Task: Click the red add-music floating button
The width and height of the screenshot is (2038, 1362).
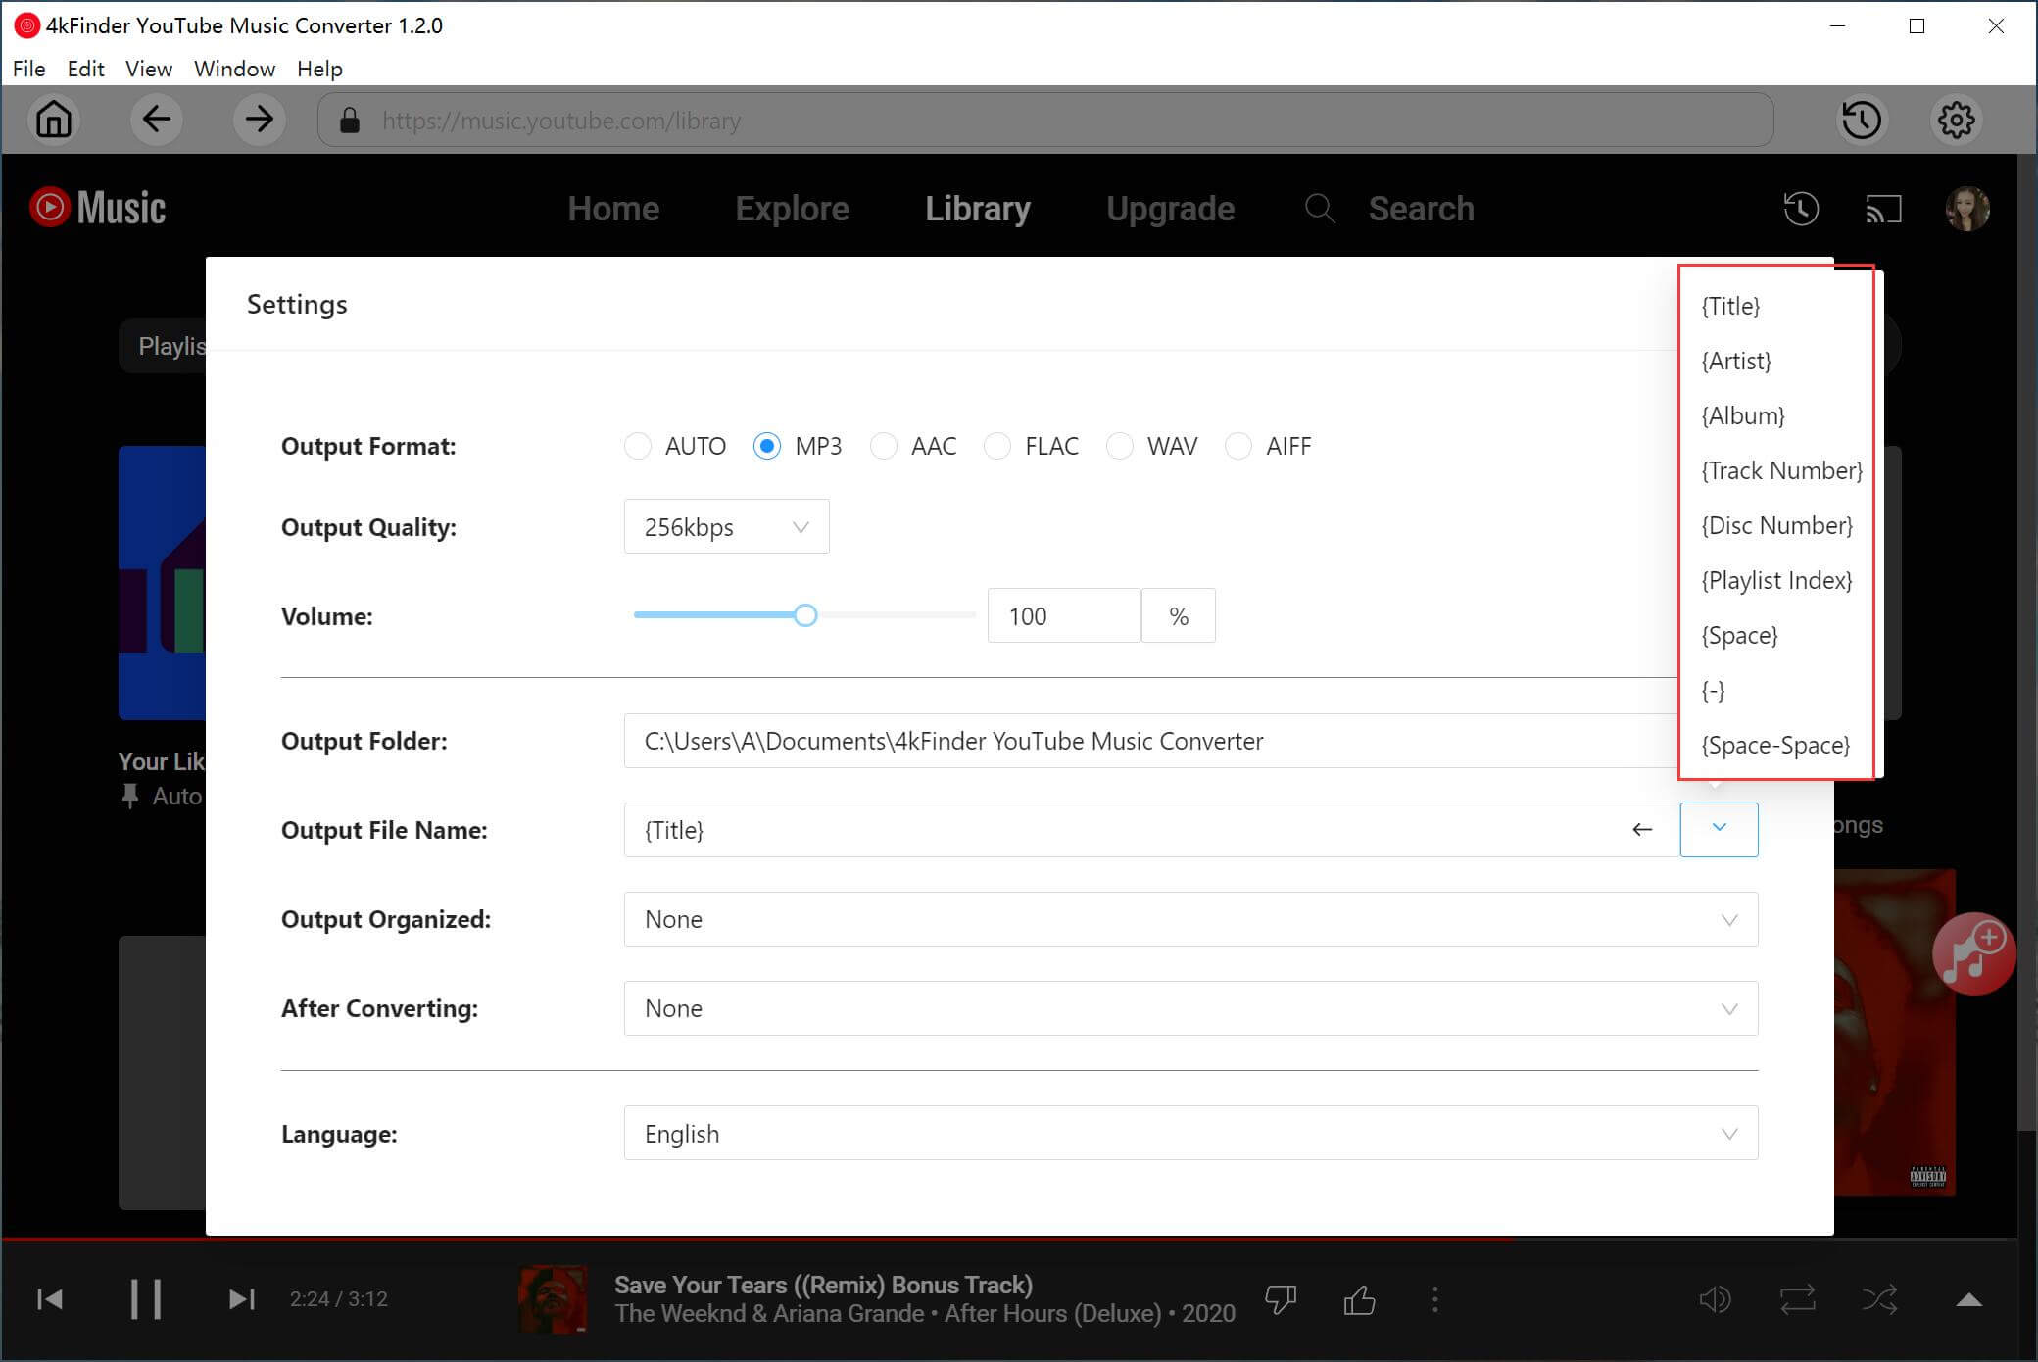Action: click(1972, 953)
